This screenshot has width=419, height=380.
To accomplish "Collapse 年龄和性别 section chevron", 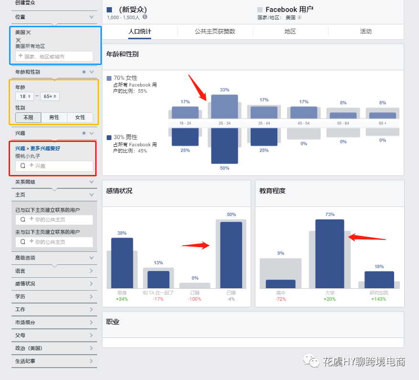I will [x=92, y=72].
